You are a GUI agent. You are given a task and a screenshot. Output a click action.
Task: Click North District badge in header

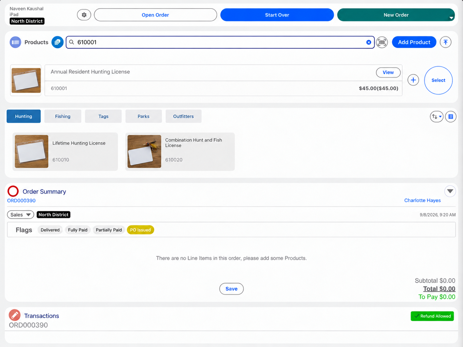27,21
